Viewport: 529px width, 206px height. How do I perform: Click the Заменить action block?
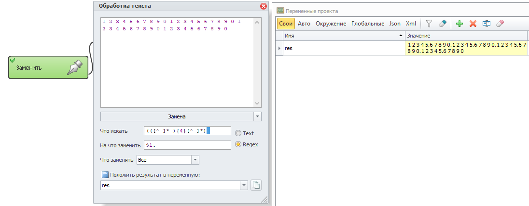[48, 67]
